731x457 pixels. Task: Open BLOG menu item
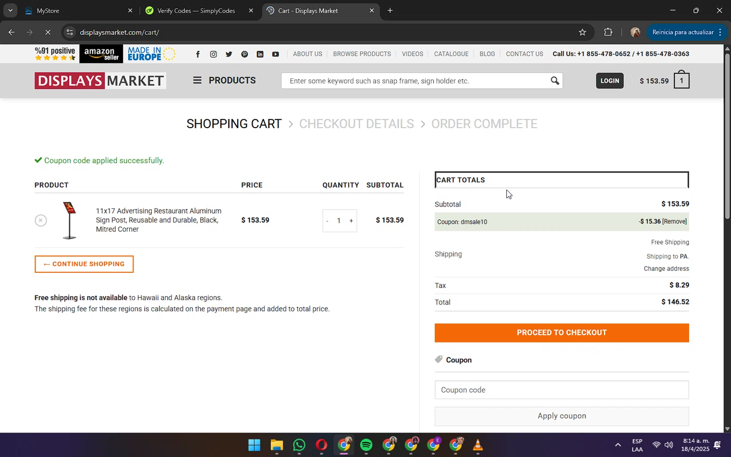tap(487, 54)
